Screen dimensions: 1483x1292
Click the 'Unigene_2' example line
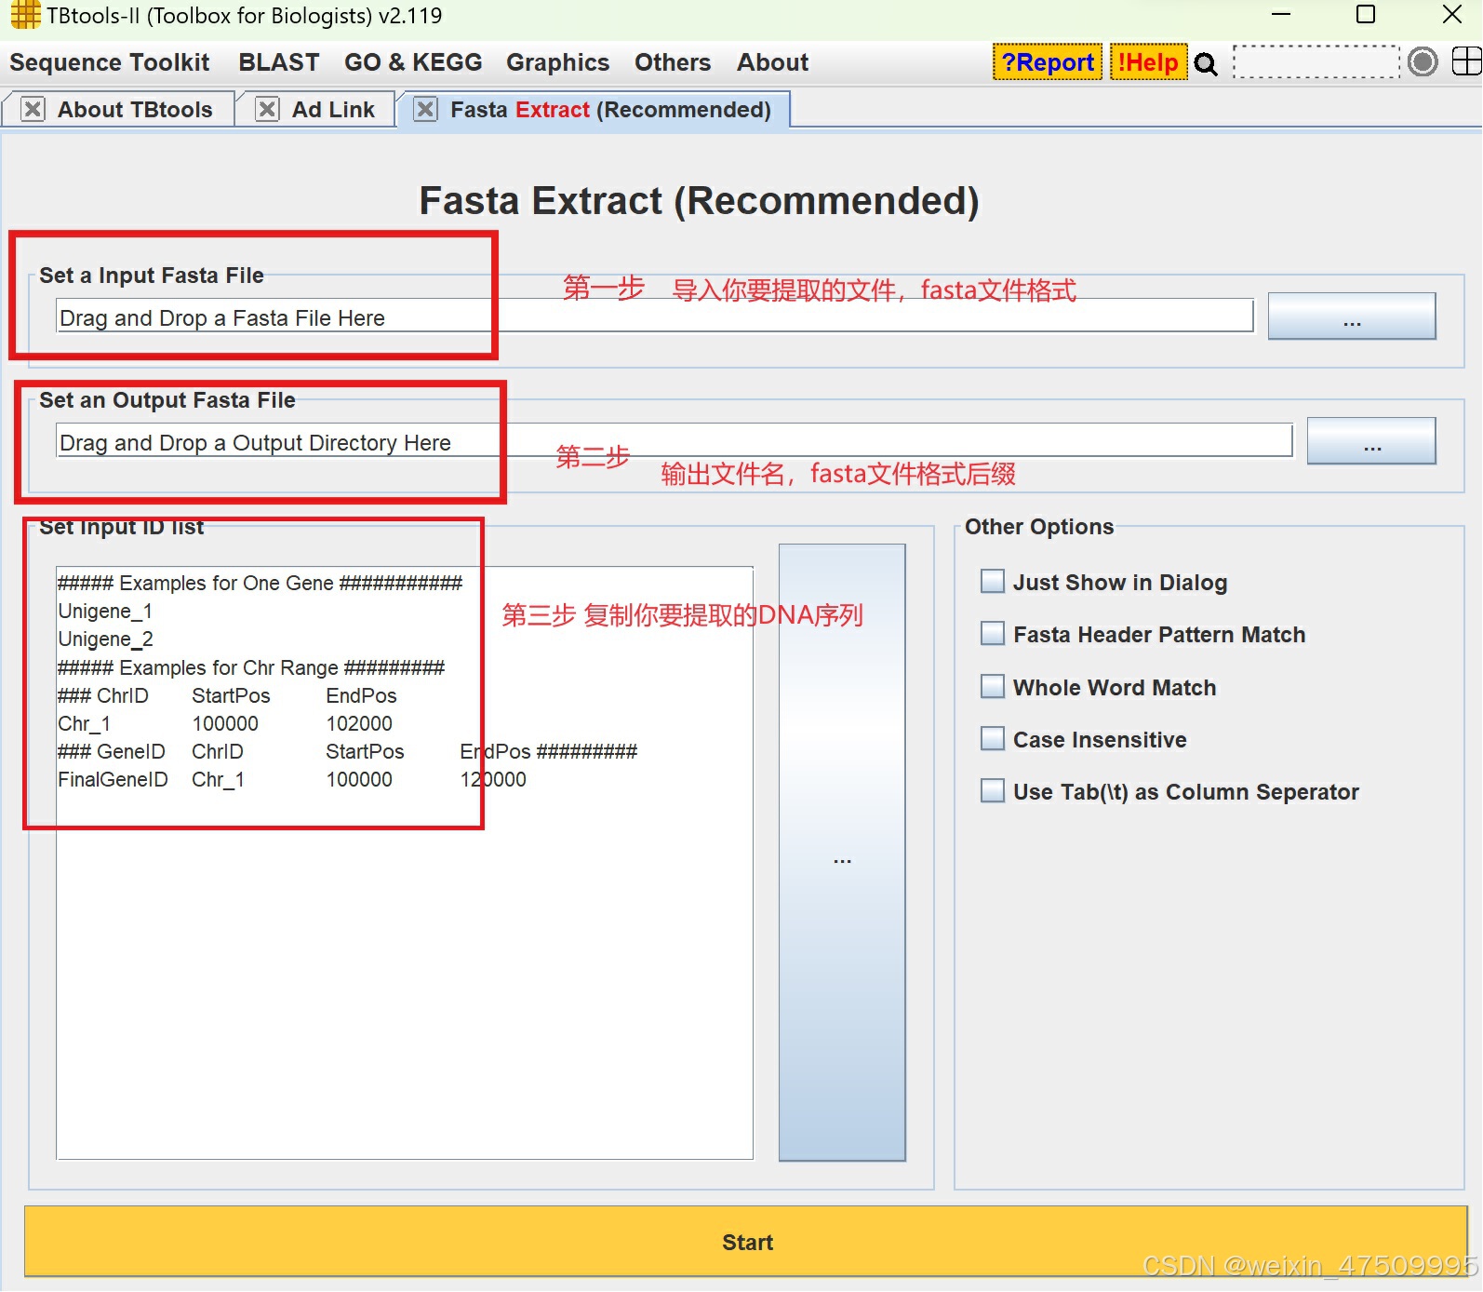click(x=105, y=639)
